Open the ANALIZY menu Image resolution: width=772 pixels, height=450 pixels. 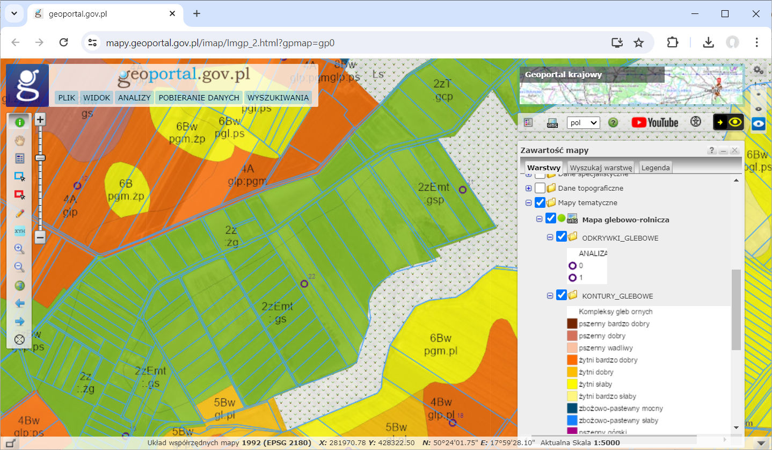[134, 97]
